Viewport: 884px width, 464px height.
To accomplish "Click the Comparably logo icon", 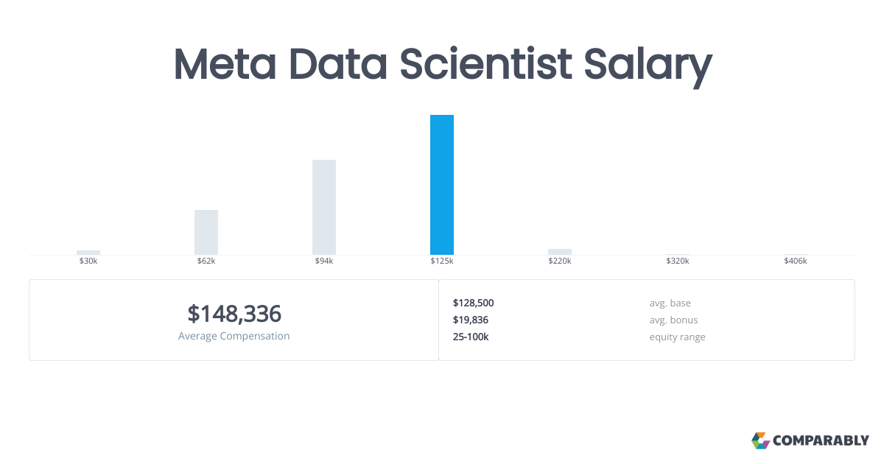I will click(760, 440).
